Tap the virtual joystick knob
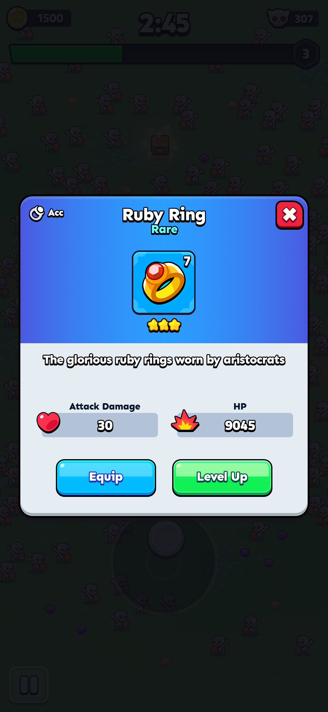Screen dimensions: 328x712 click(166, 538)
